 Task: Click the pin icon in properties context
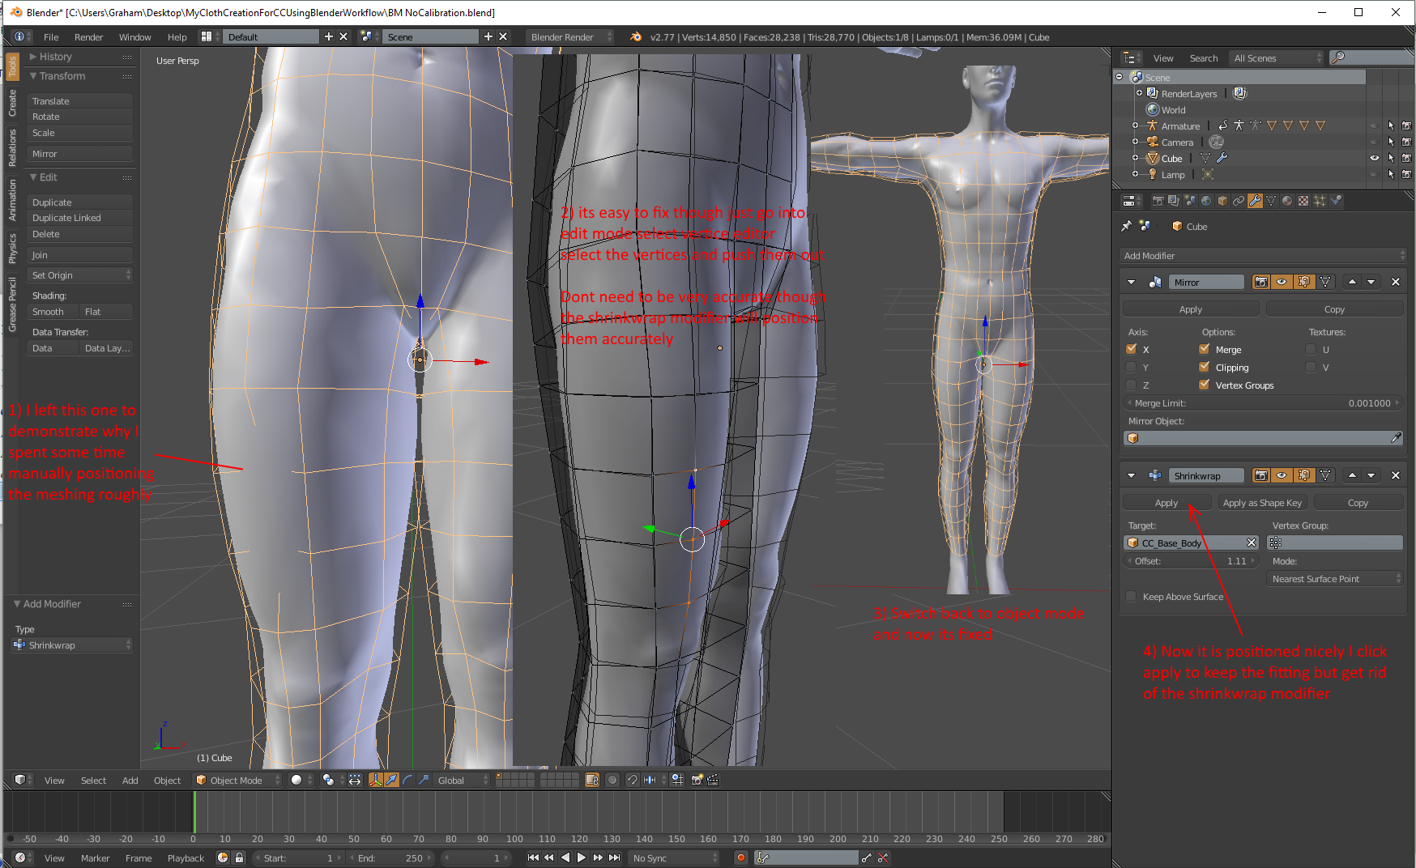pyautogui.click(x=1126, y=226)
